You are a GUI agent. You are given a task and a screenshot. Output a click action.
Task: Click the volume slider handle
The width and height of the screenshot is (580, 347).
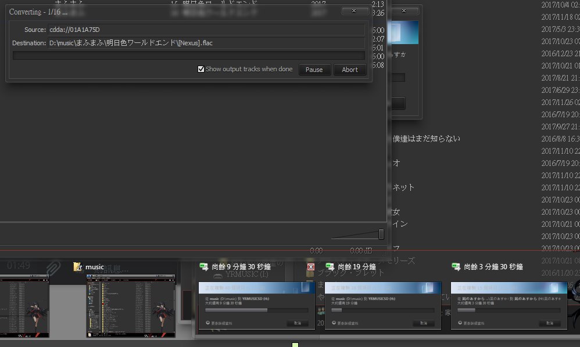(x=381, y=234)
